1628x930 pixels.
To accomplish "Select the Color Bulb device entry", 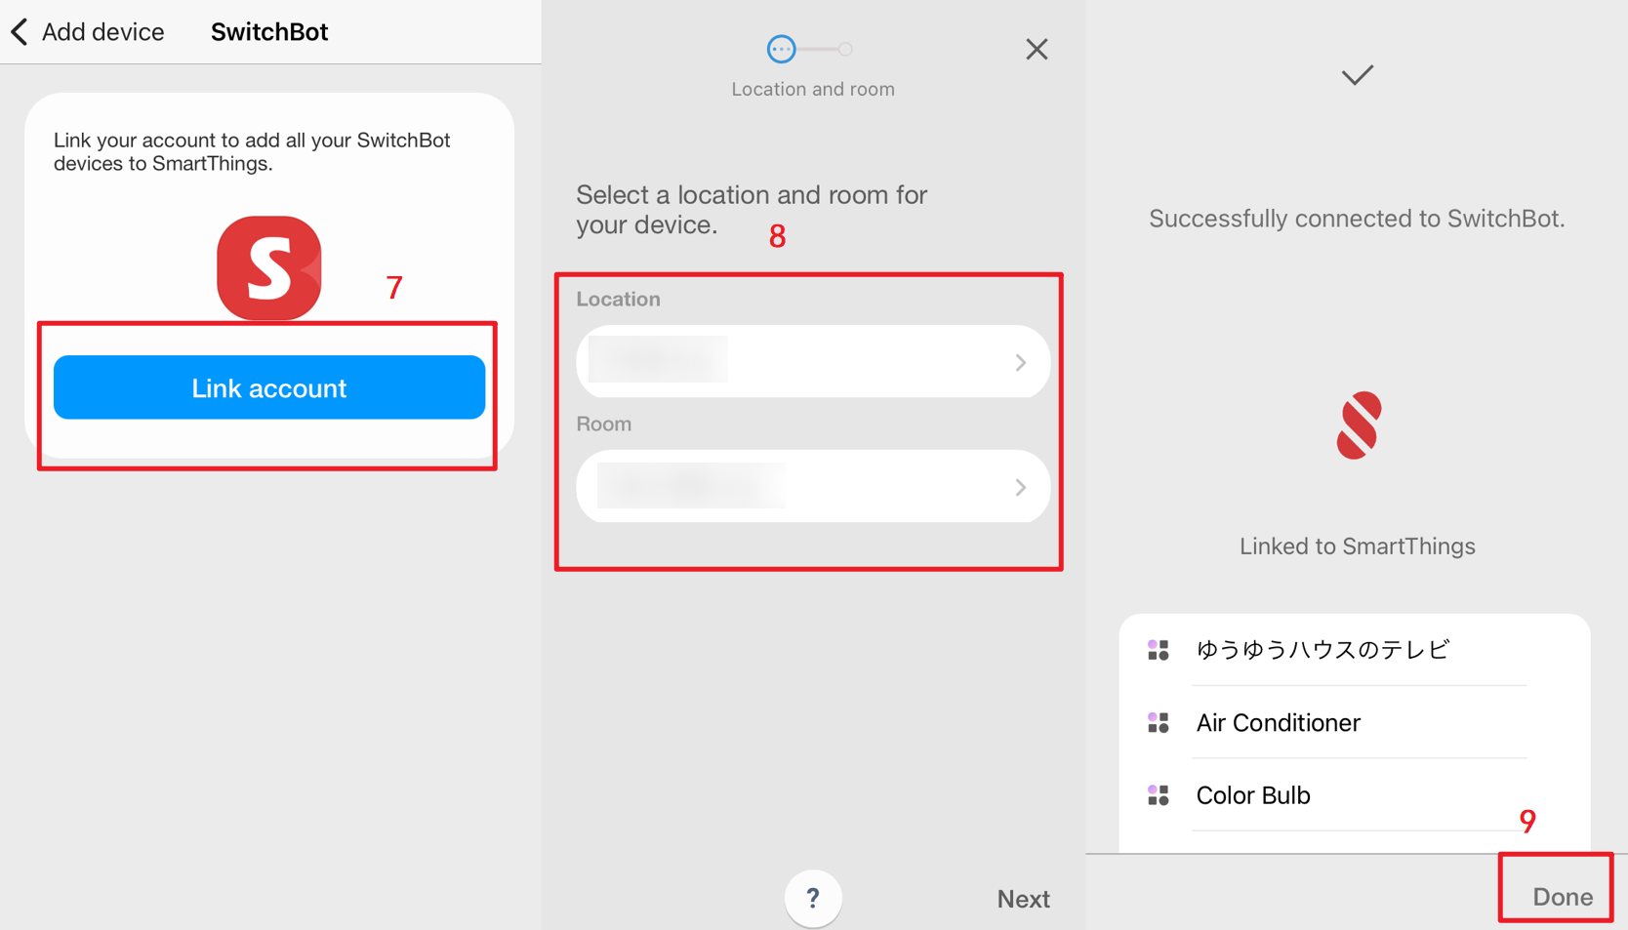I will [x=1252, y=795].
